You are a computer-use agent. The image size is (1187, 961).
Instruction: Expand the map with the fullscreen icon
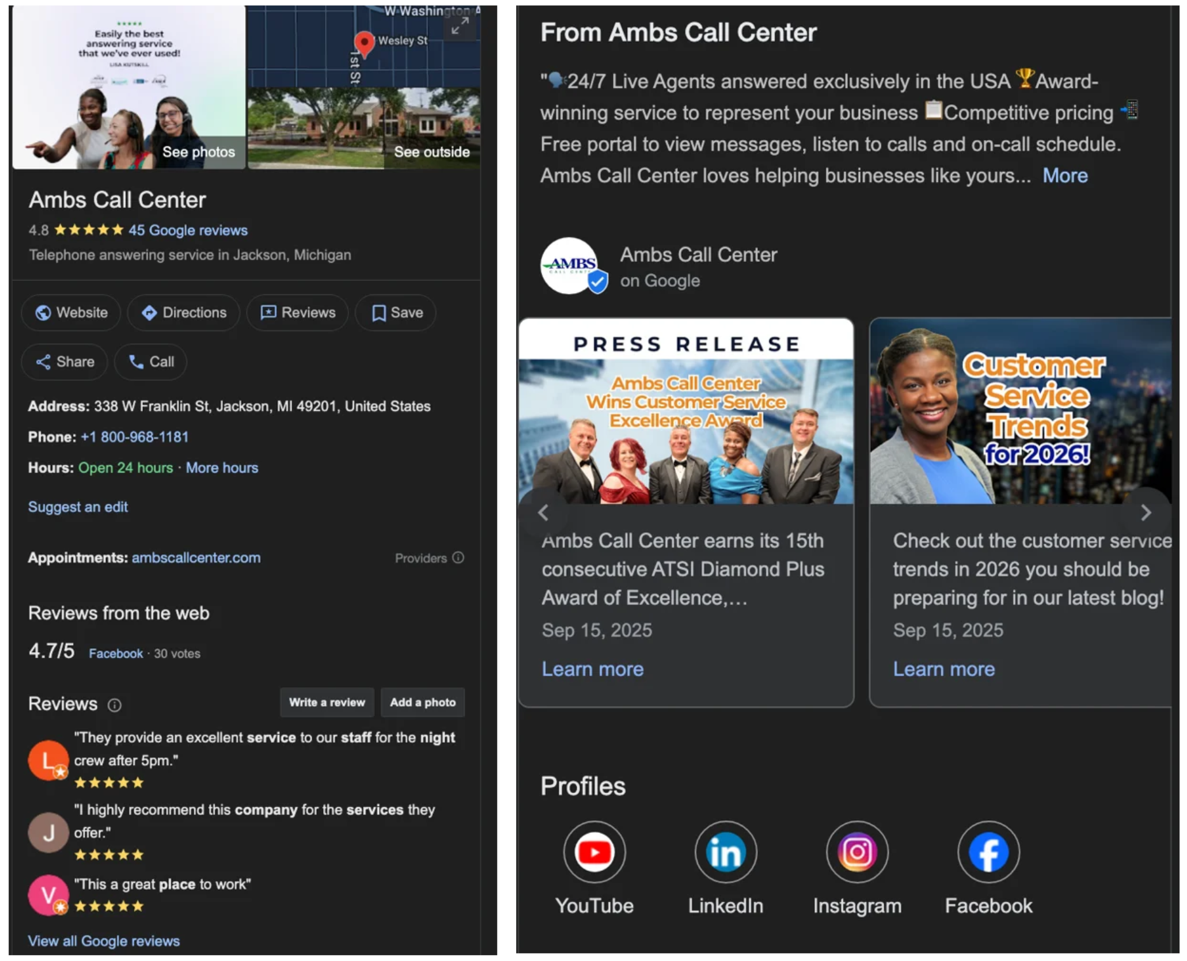(x=460, y=26)
